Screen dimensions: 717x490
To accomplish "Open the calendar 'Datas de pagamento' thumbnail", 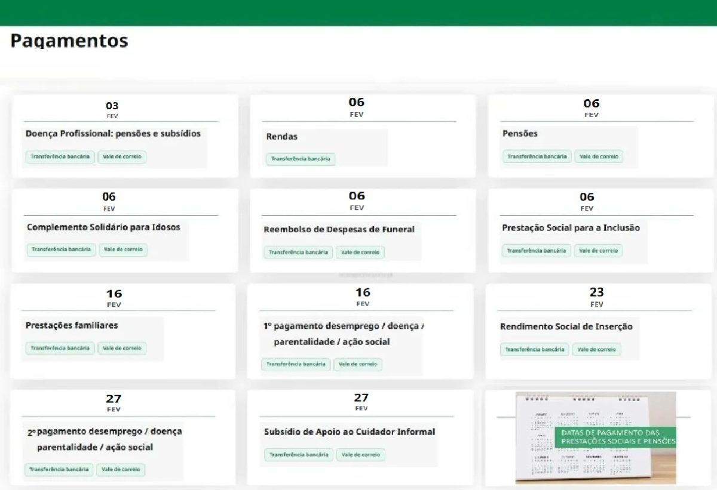I will tap(596, 437).
